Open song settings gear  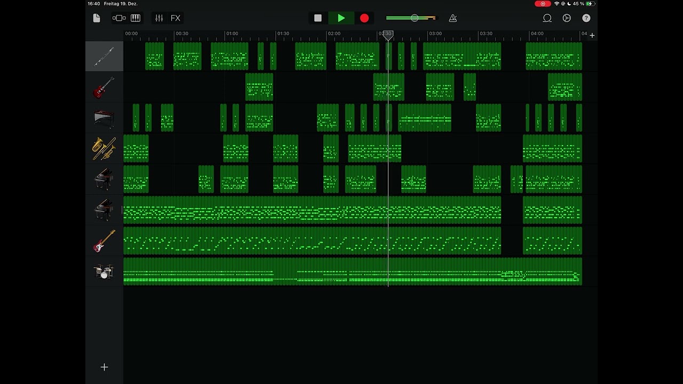567,18
